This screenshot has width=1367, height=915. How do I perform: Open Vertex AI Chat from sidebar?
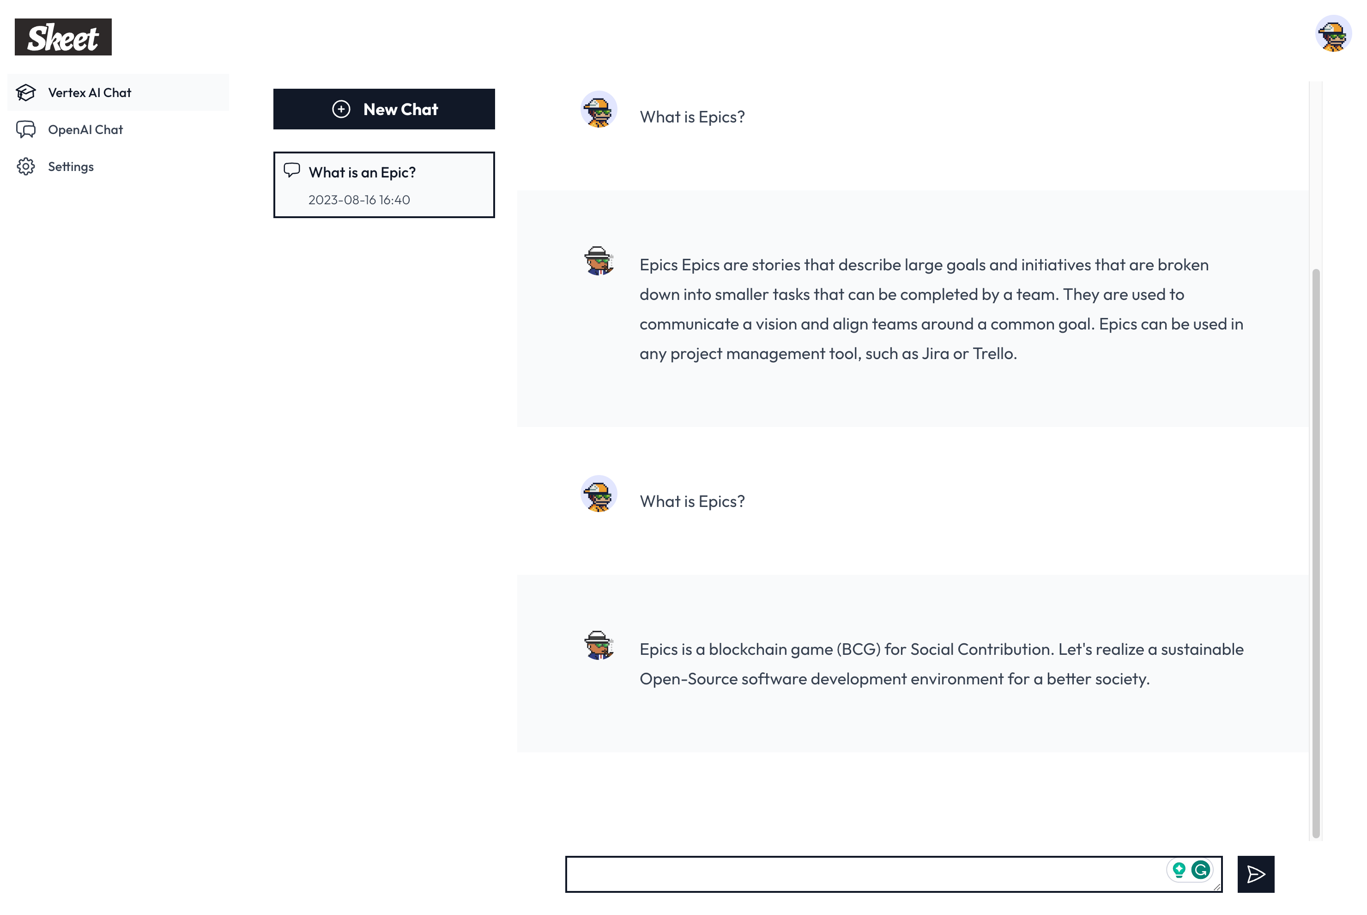pos(89,93)
